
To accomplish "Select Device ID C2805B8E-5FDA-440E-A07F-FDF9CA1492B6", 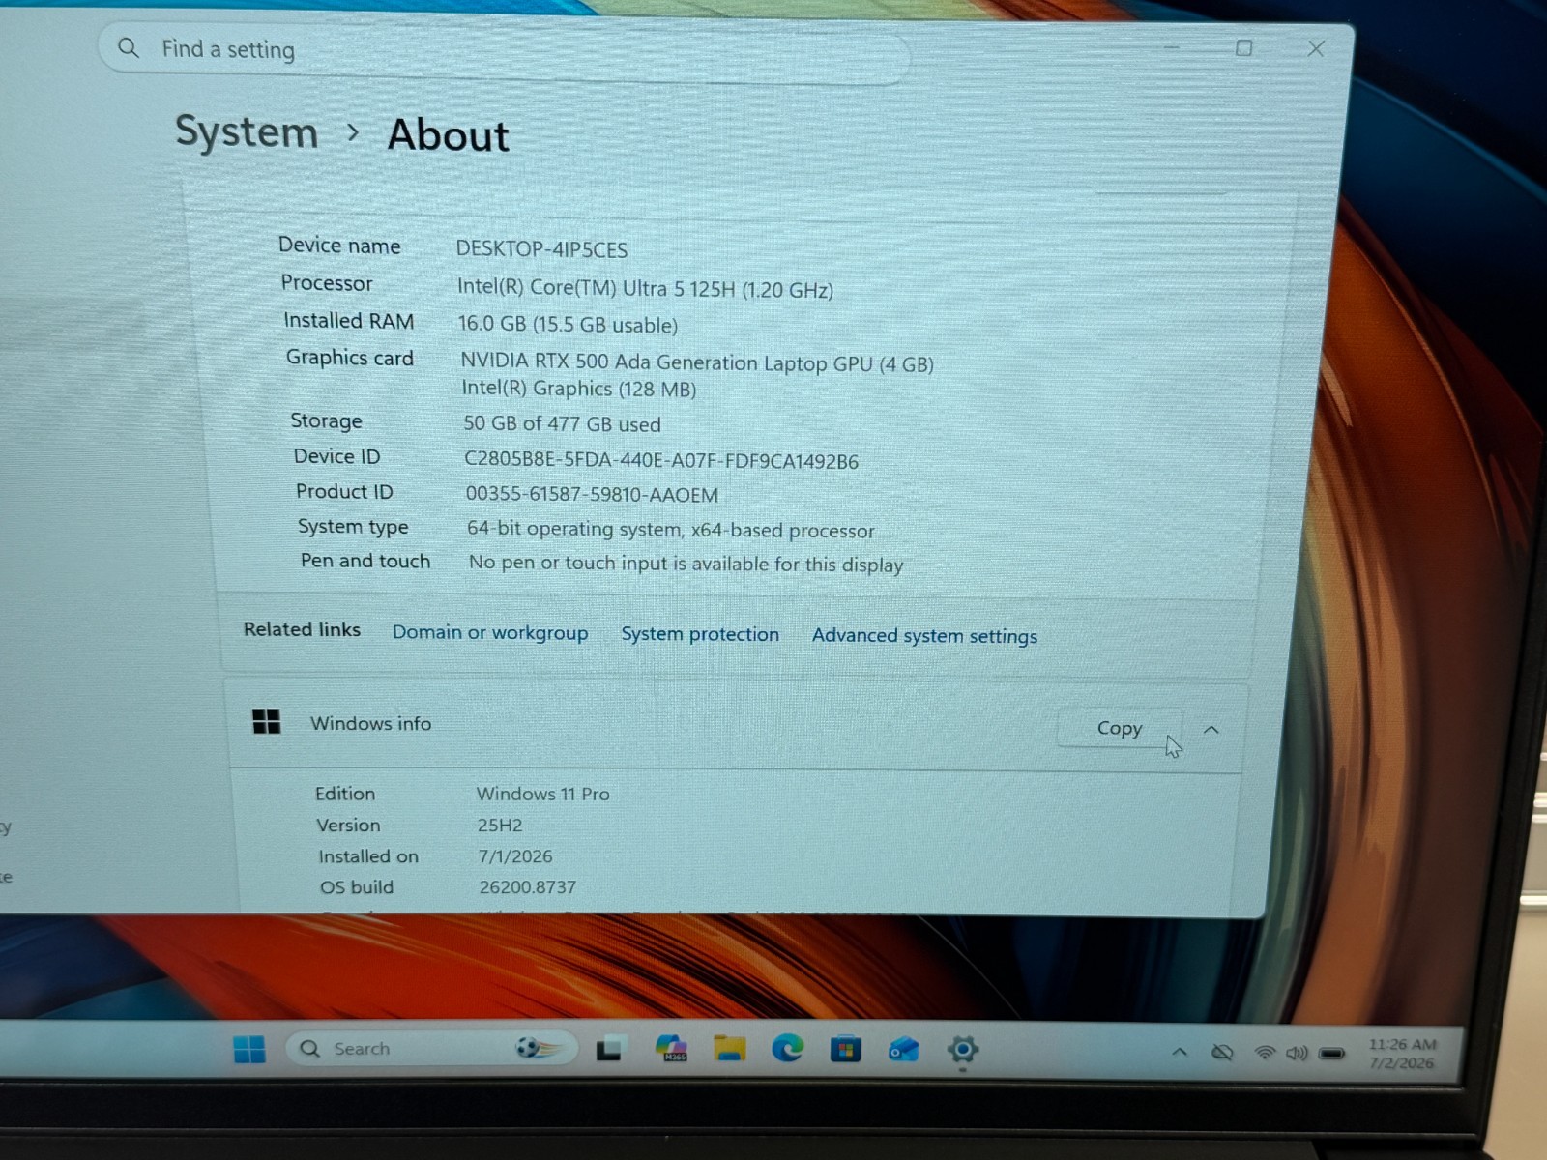I will [661, 461].
